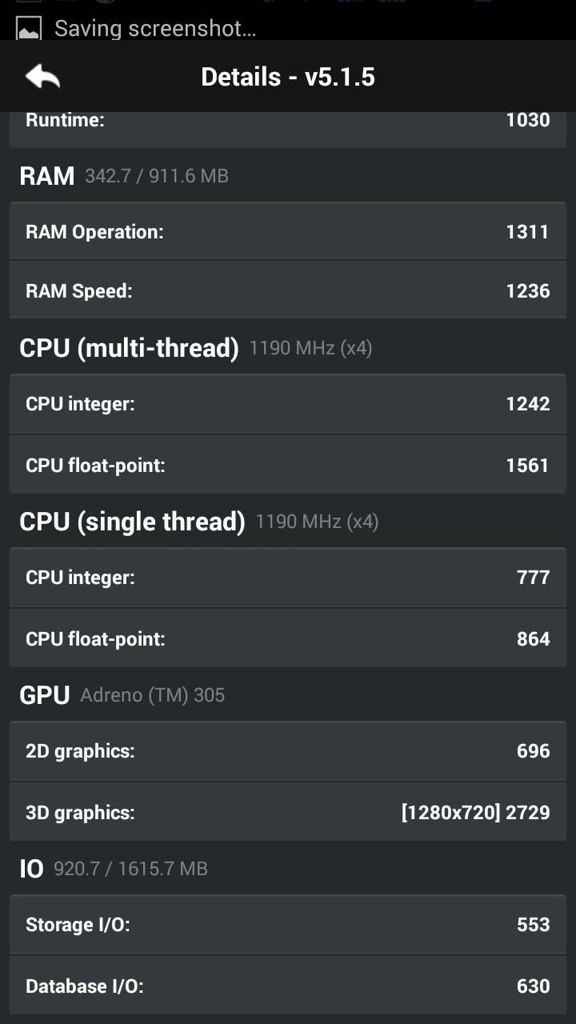Select the Storage I/O row
The height and width of the screenshot is (1024, 576).
pos(288,925)
